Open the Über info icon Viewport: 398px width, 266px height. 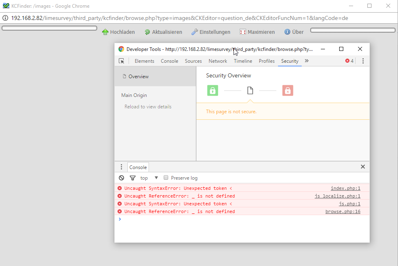pos(287,32)
